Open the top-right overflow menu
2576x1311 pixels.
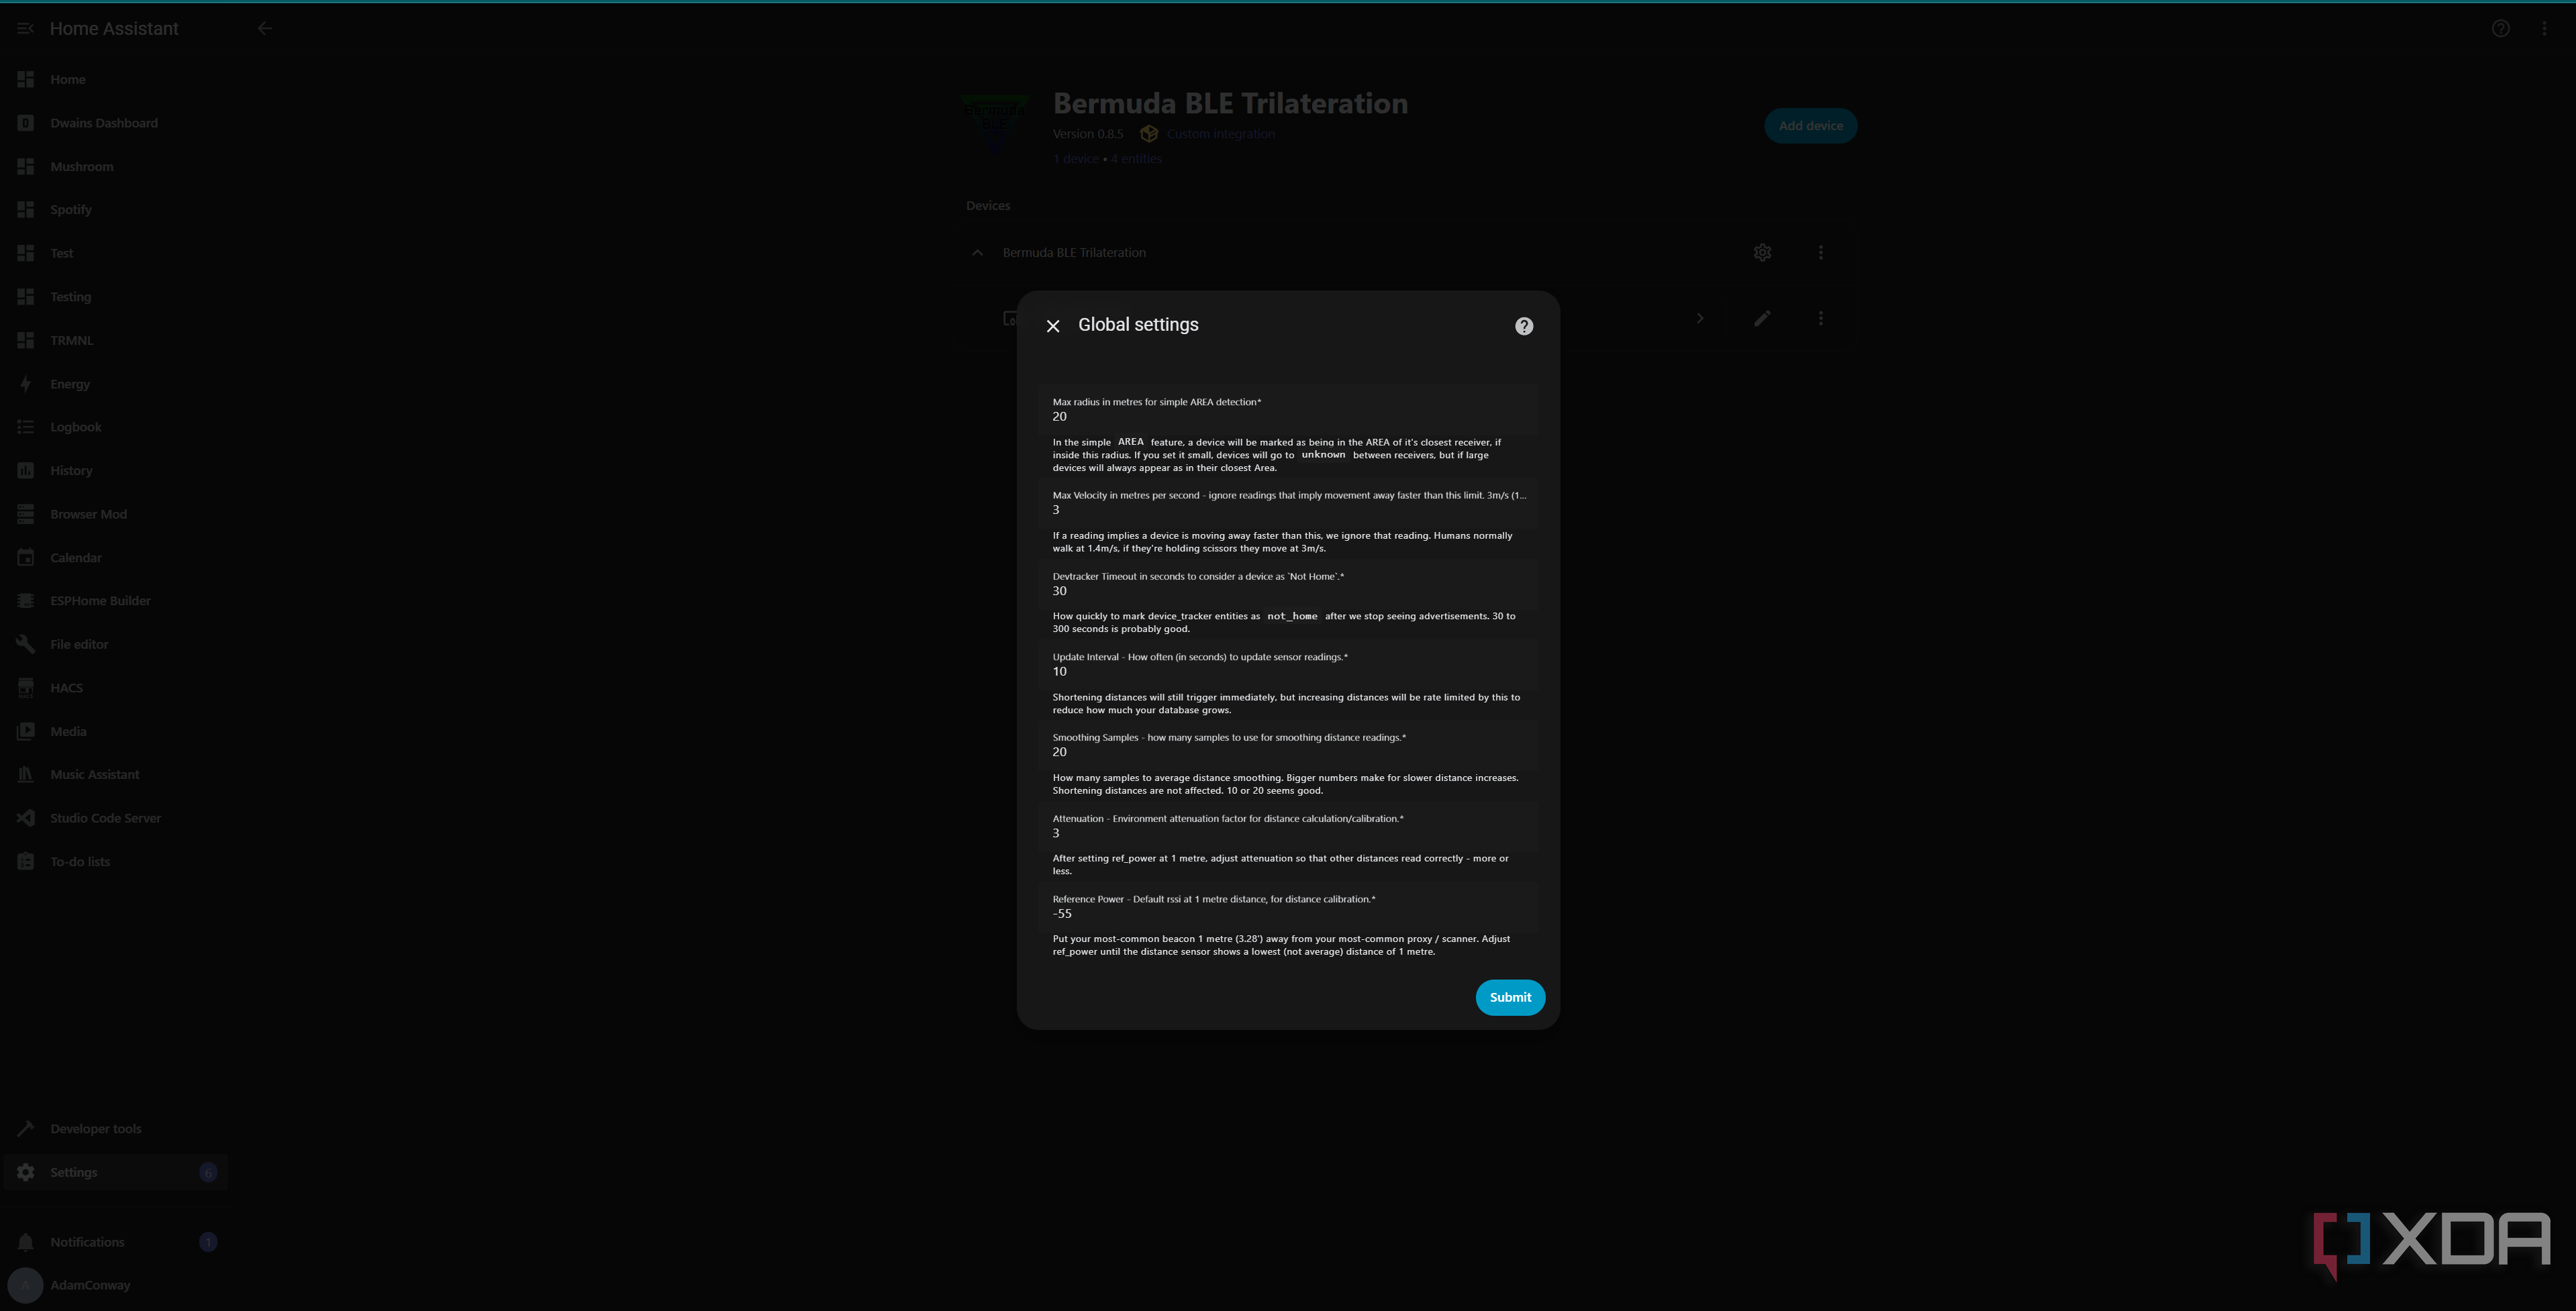coord(2544,28)
